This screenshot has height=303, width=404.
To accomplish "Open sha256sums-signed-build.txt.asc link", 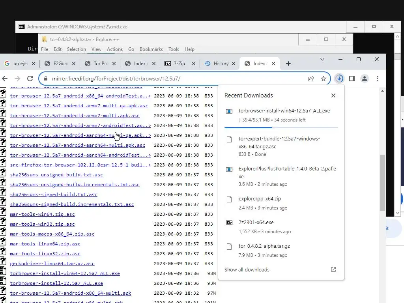I will pyautogui.click(x=54, y=195).
